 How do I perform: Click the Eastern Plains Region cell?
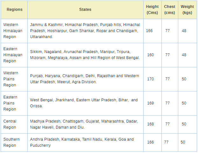tap(11, 103)
